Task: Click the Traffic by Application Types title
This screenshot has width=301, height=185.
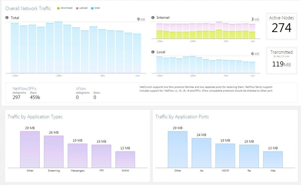Action: [x=35, y=117]
